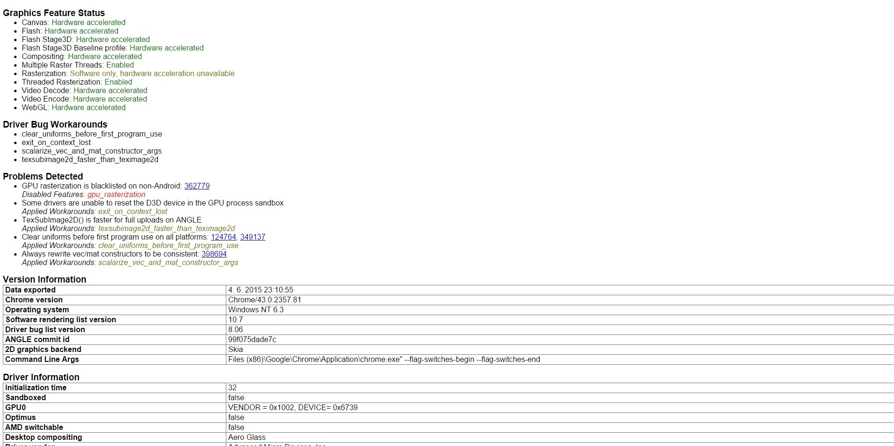Click 'Threaded Rasterization: Enabled' line

(77, 82)
